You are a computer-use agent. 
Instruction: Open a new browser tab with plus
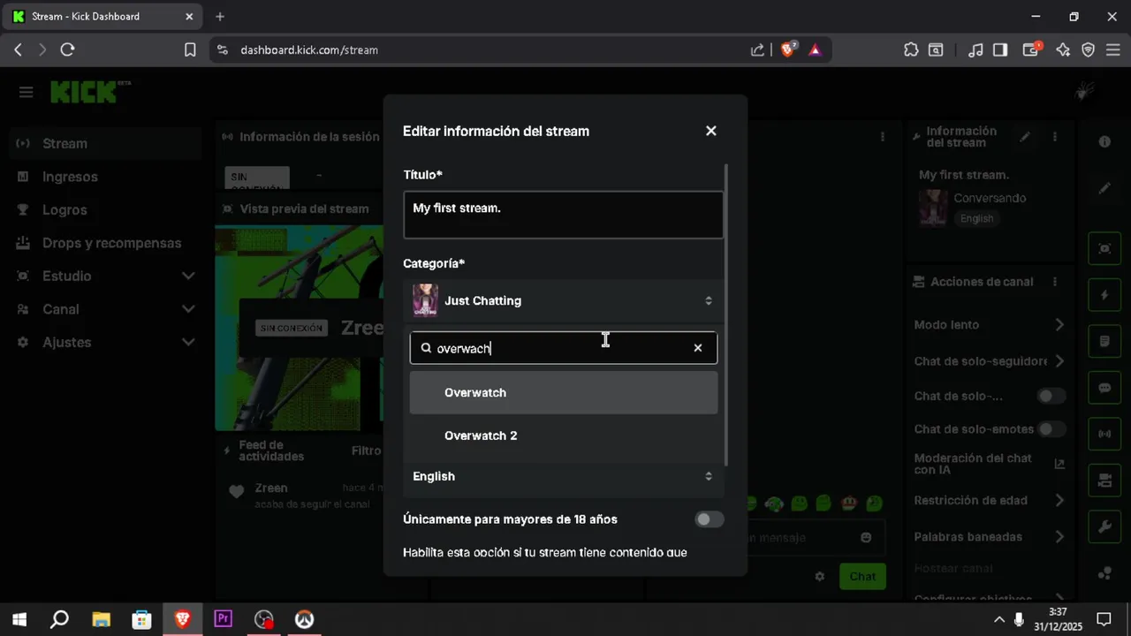(x=220, y=16)
